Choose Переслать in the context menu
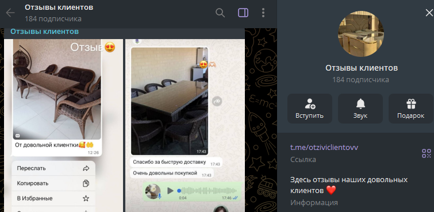Viewport: 434px width, 212px height. [x=53, y=168]
